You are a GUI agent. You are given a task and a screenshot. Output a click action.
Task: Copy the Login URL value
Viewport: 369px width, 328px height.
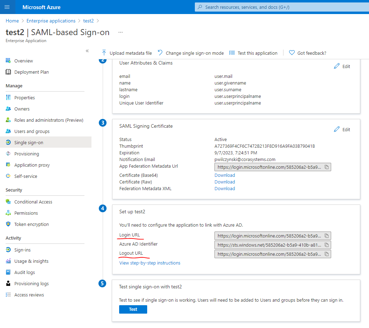click(x=327, y=236)
